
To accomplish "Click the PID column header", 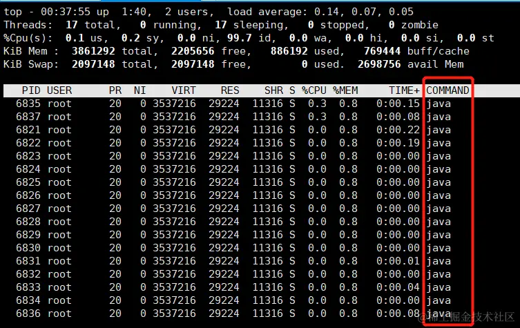I will [31, 90].
